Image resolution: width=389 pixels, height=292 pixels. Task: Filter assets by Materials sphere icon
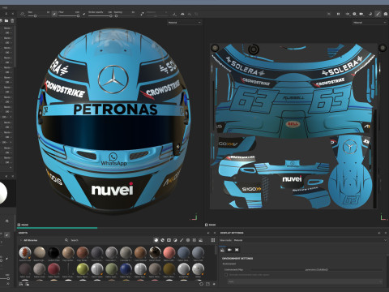pos(156,240)
